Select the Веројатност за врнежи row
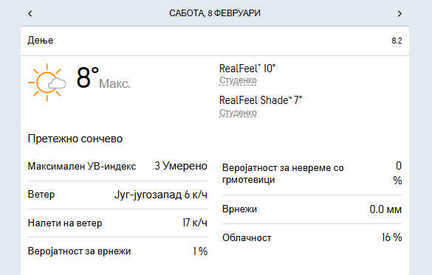The image size is (432, 275). click(x=117, y=251)
